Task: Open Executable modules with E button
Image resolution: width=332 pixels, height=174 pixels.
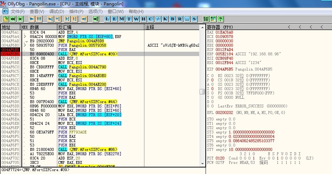Action: [114, 19]
